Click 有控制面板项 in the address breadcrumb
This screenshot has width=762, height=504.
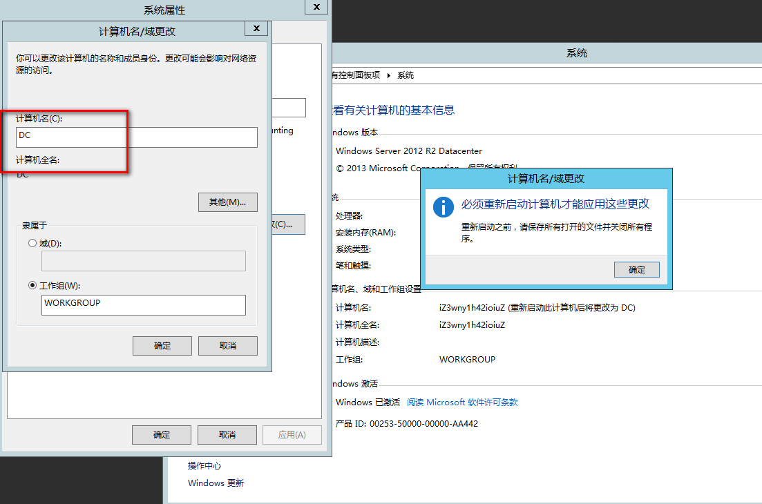click(x=356, y=75)
